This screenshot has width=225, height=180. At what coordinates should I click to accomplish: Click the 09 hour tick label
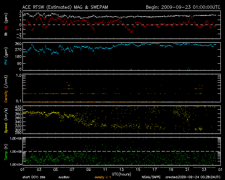point(88,170)
